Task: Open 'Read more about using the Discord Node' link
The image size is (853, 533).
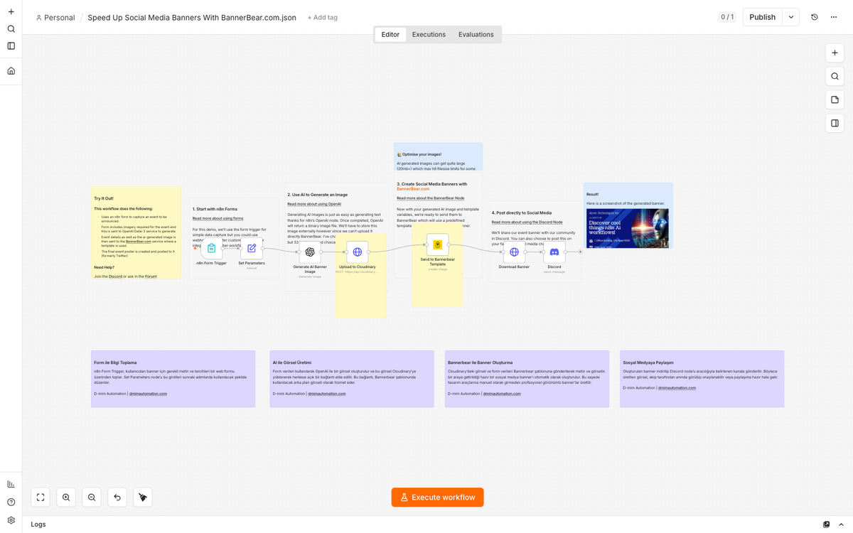Action: (527, 222)
